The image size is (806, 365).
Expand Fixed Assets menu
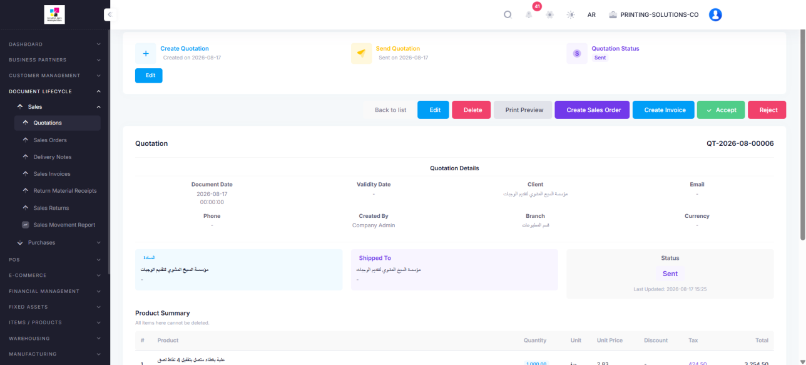pyautogui.click(x=54, y=307)
